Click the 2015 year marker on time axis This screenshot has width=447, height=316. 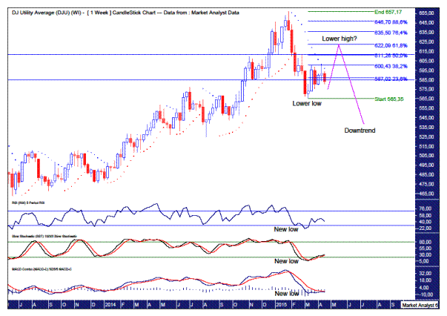coord(281,305)
